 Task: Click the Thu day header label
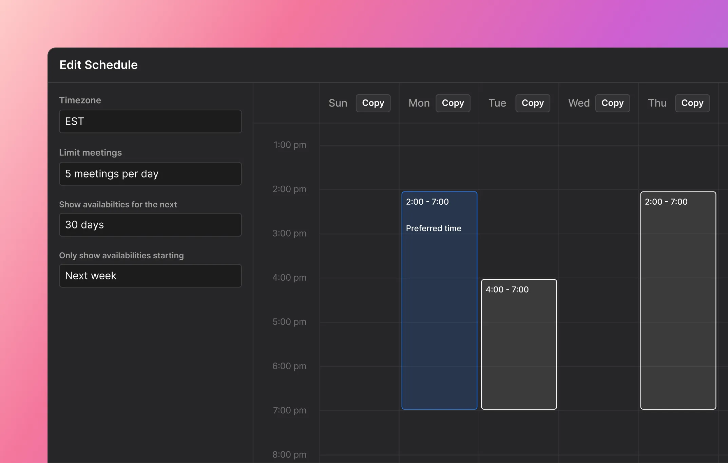(x=657, y=103)
